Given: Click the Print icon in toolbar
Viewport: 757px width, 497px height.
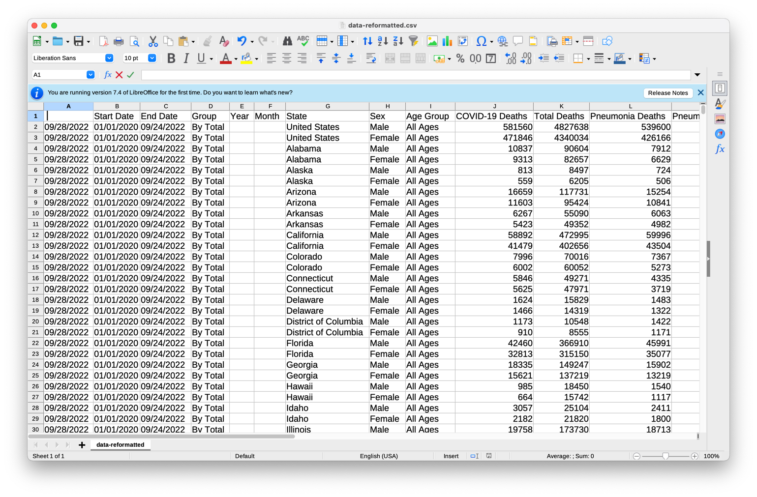Looking at the screenshot, I should click(x=119, y=41).
